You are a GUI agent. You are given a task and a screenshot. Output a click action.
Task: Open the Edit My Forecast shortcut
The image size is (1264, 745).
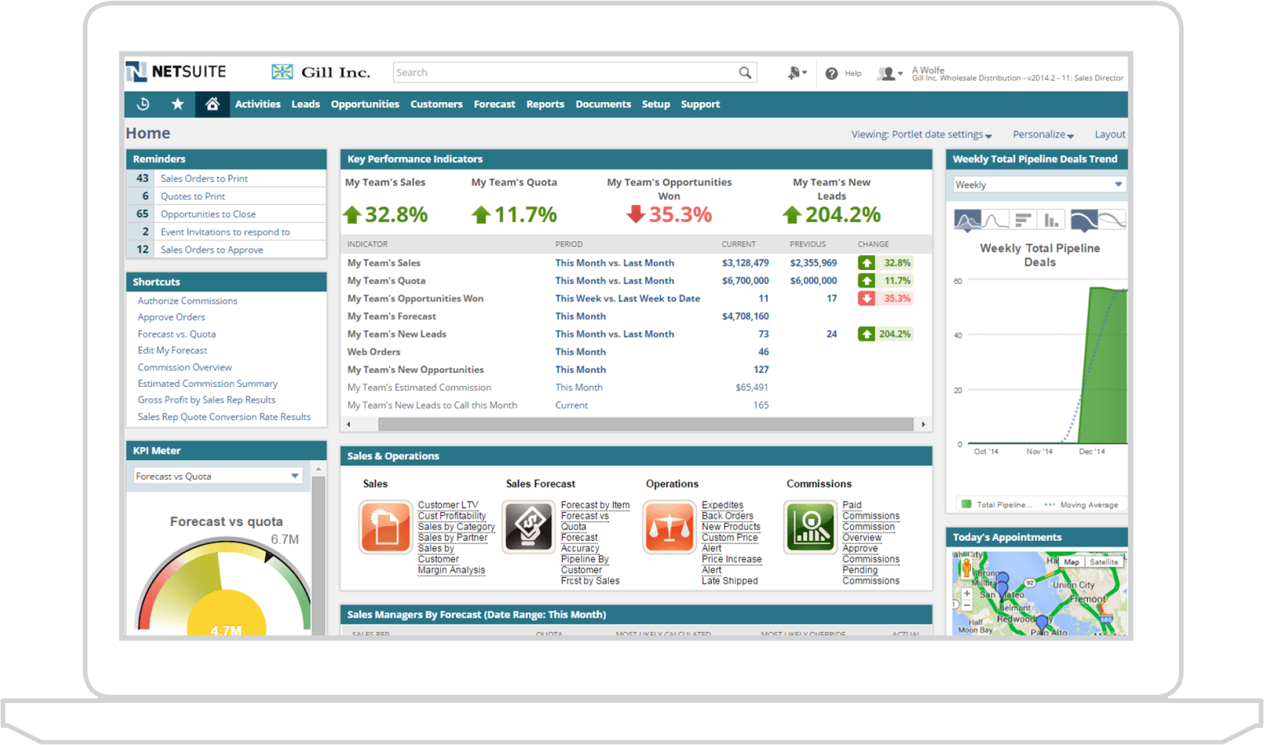(172, 350)
